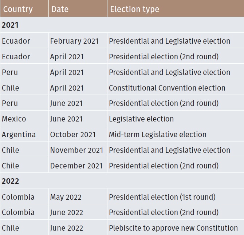The width and height of the screenshot is (244, 235).
Task: Click the November 2021 date cell
Action: pos(78,150)
